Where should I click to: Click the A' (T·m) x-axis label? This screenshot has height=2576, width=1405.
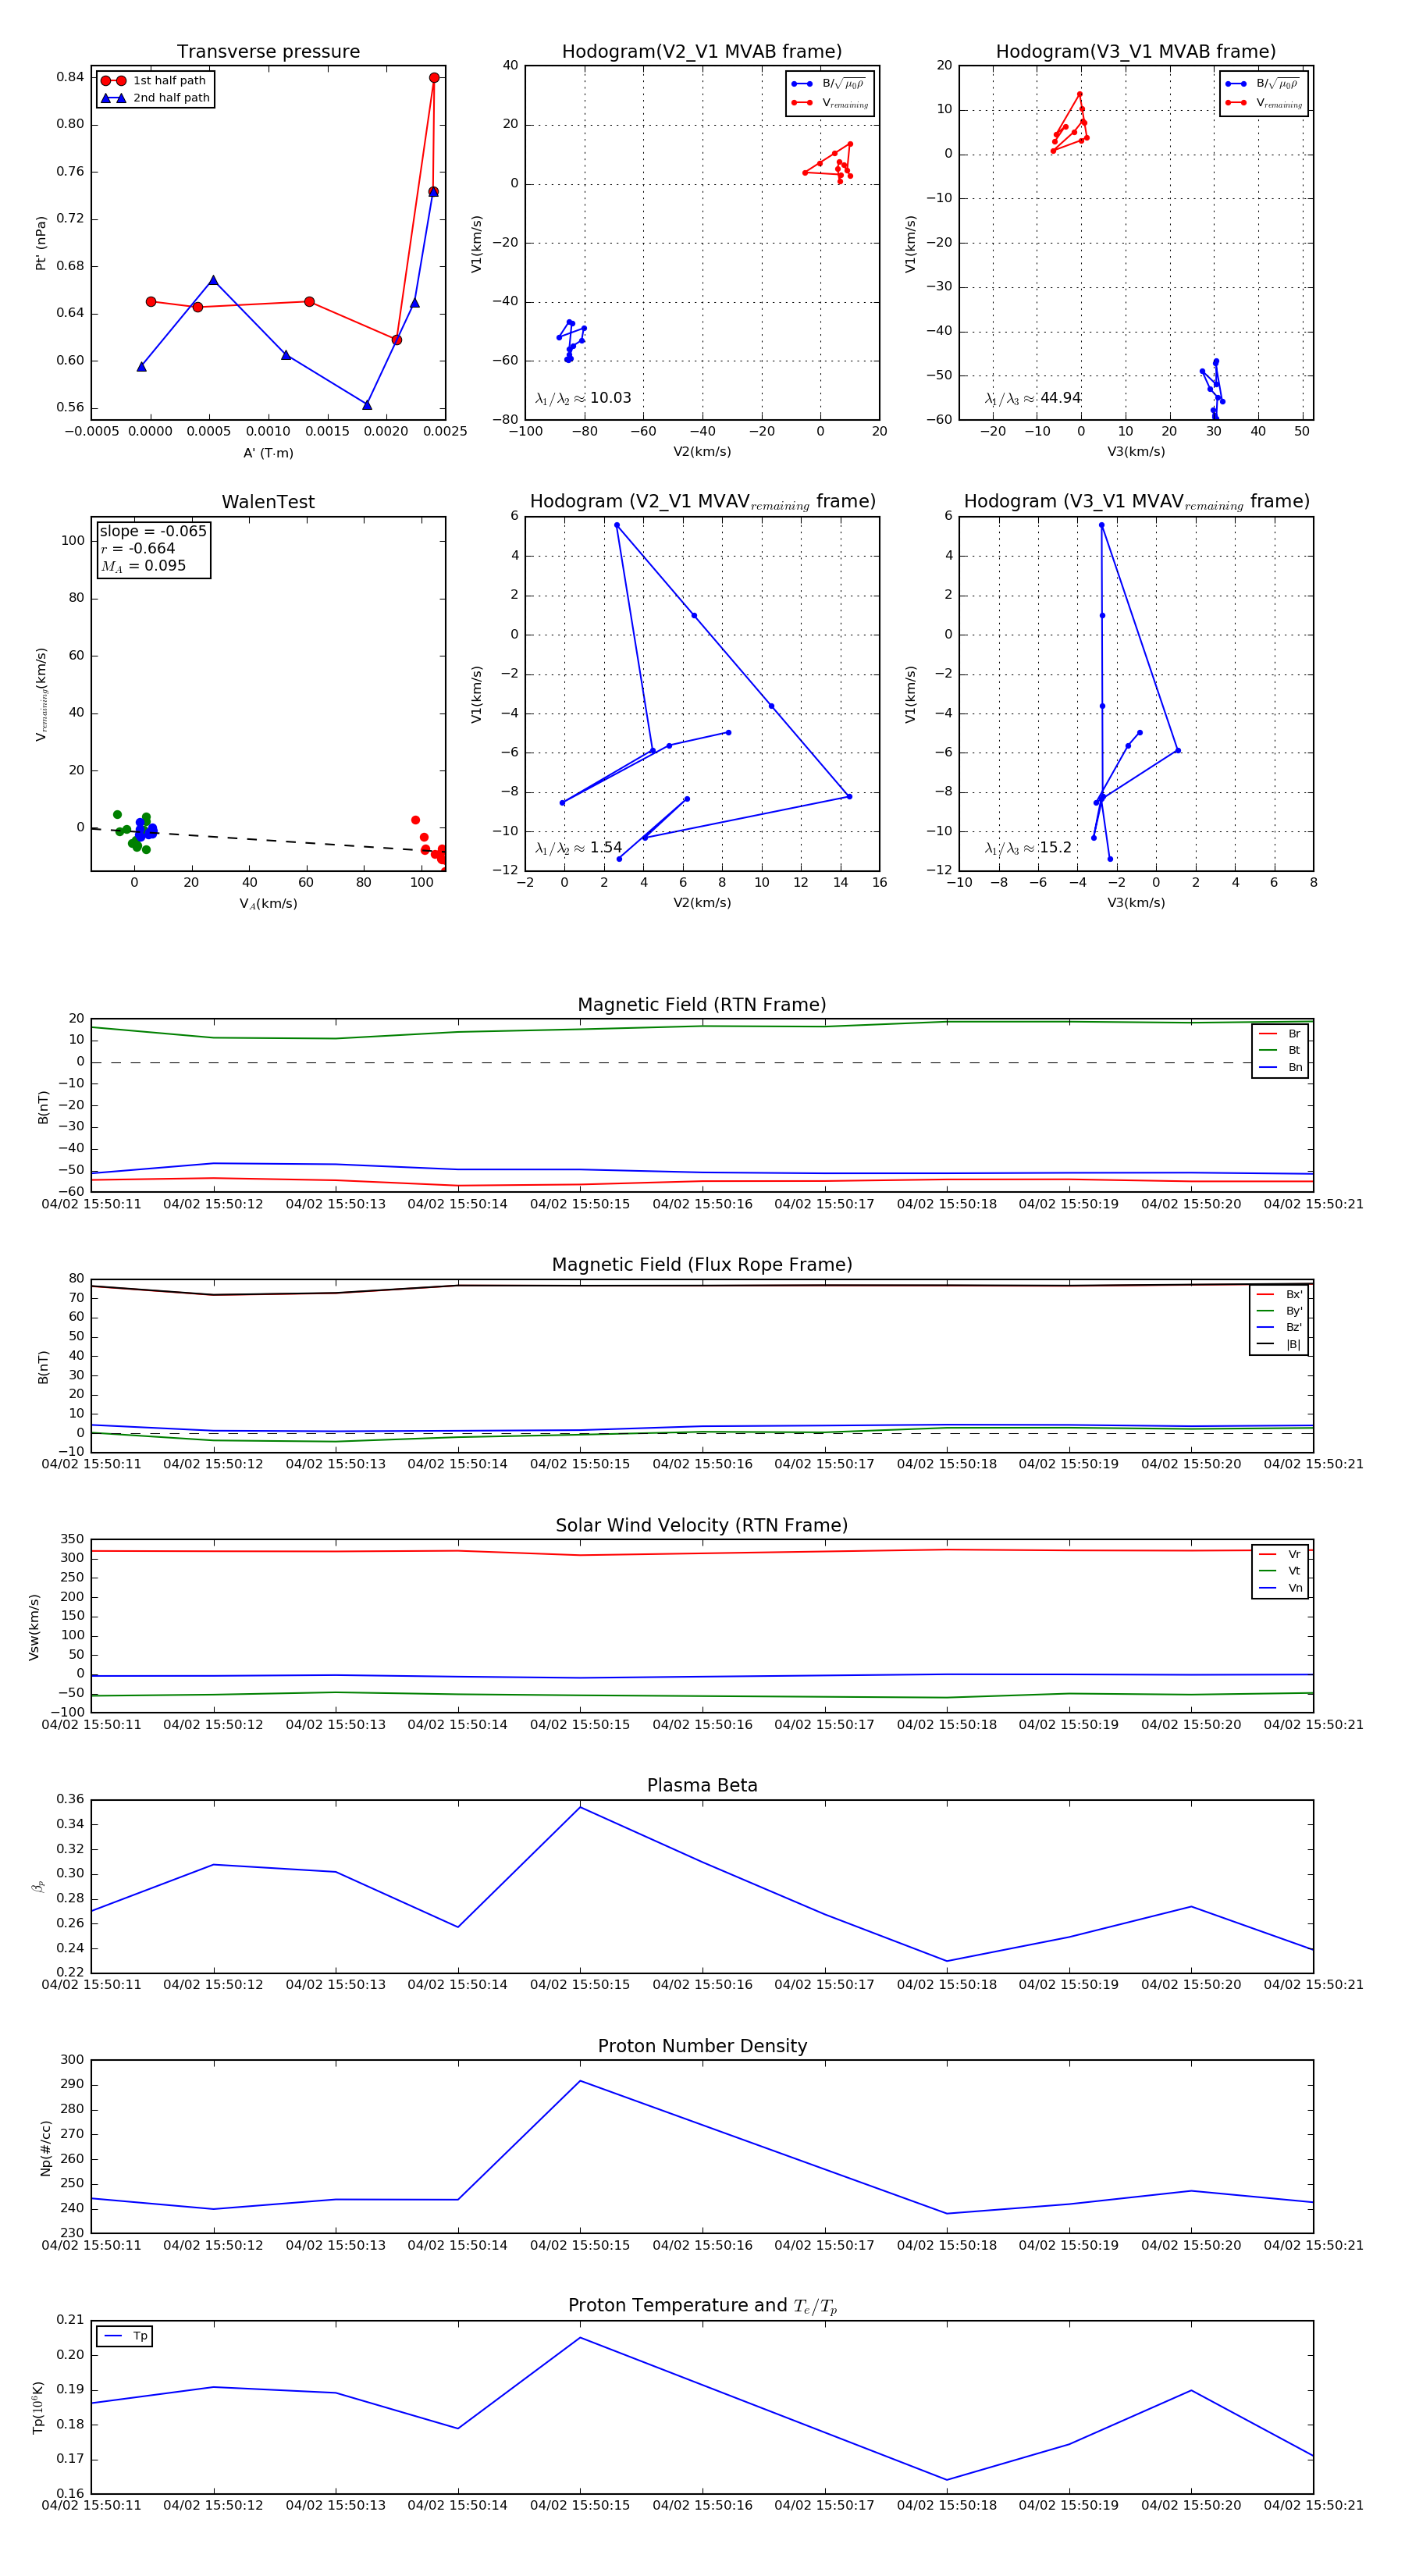268,453
